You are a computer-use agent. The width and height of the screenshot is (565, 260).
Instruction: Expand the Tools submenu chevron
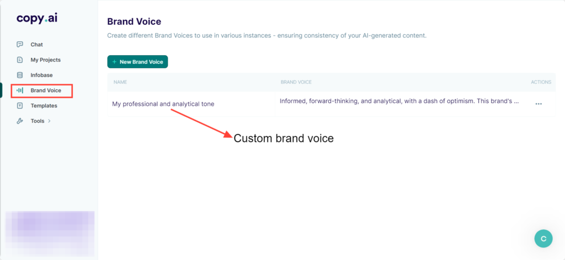coord(49,121)
